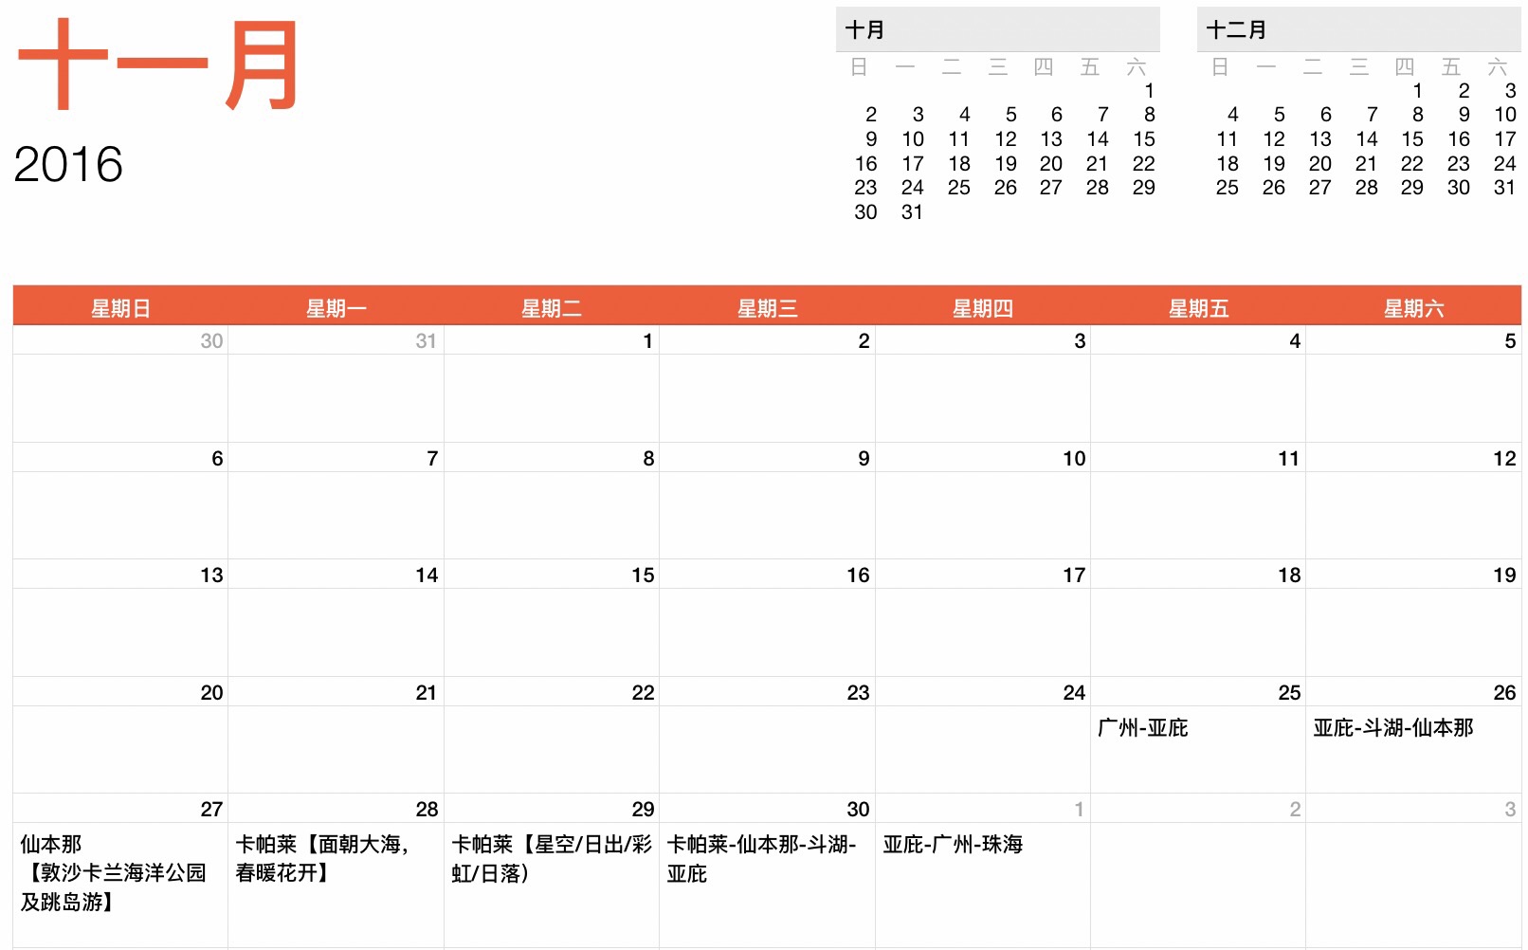Click the "卡帕莱【面朝大海,春暖花开】" entry
The image size is (1528, 950).
pyautogui.click(x=322, y=858)
